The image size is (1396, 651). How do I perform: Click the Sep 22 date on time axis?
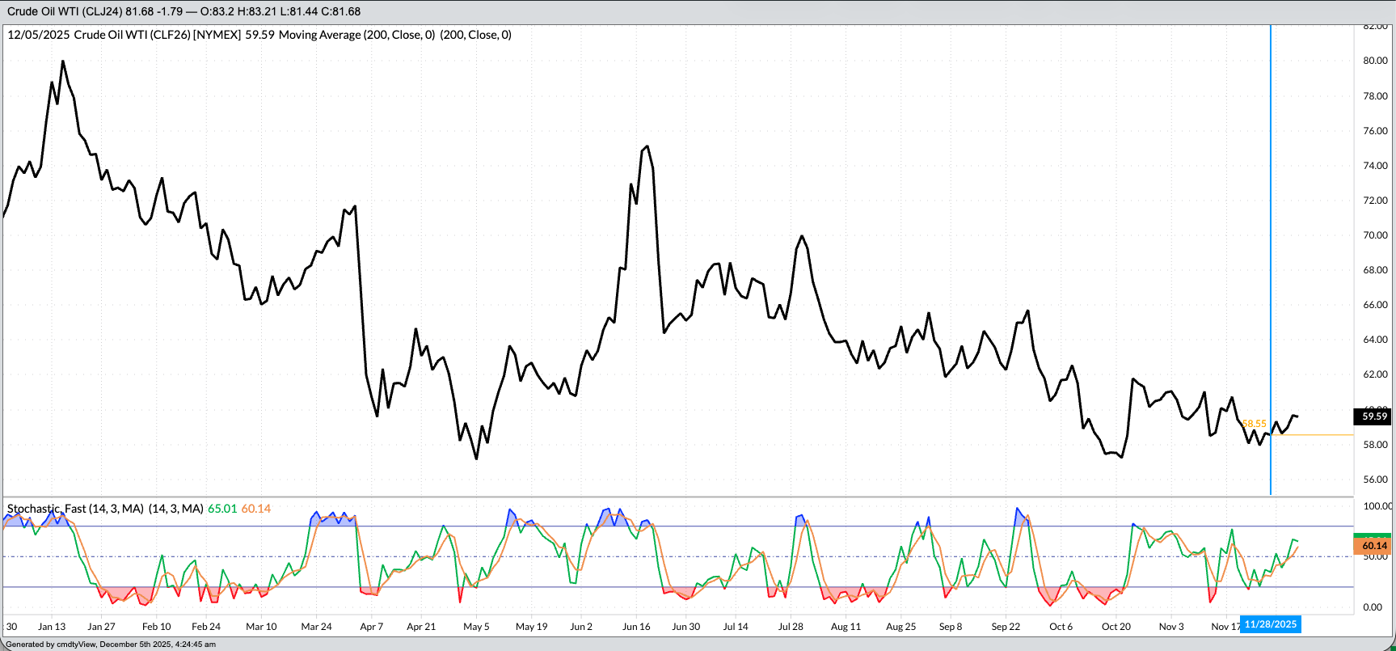pyautogui.click(x=1006, y=627)
